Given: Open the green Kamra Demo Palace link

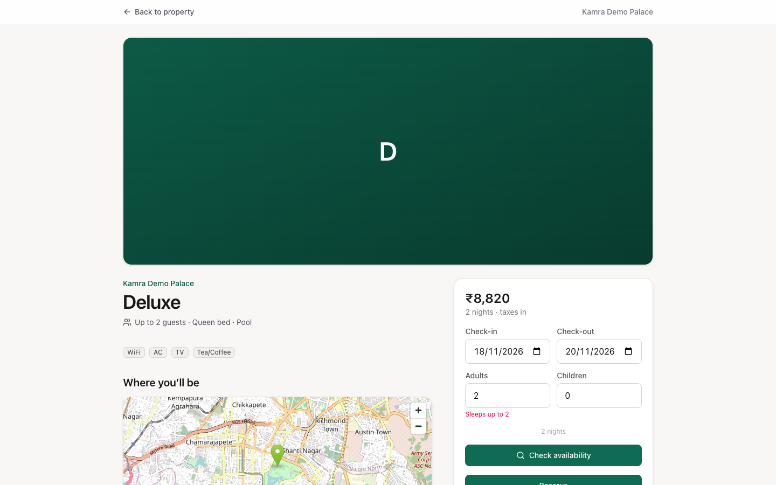Looking at the screenshot, I should pyautogui.click(x=158, y=283).
